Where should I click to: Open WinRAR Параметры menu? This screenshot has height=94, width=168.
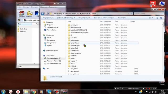click(x=52, y=7)
